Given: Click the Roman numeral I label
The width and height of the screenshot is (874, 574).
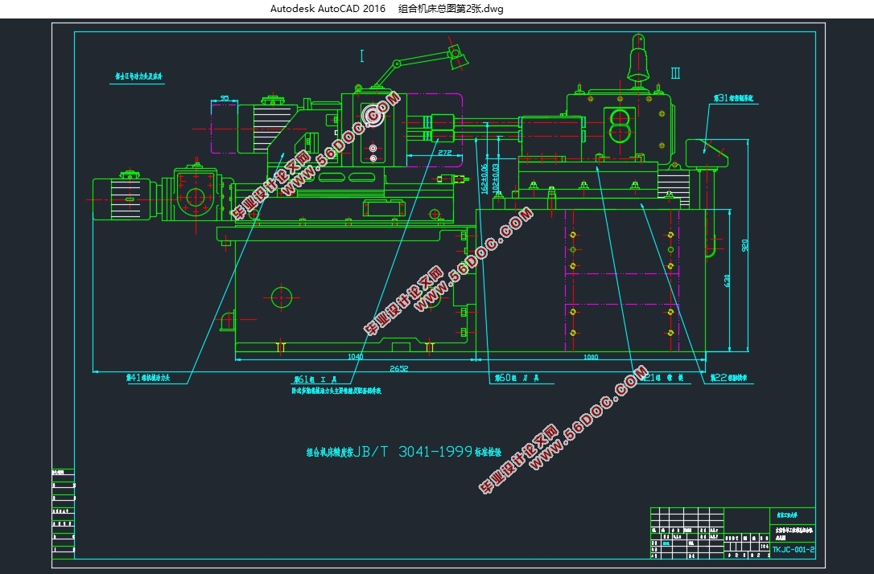Looking at the screenshot, I should [361, 55].
